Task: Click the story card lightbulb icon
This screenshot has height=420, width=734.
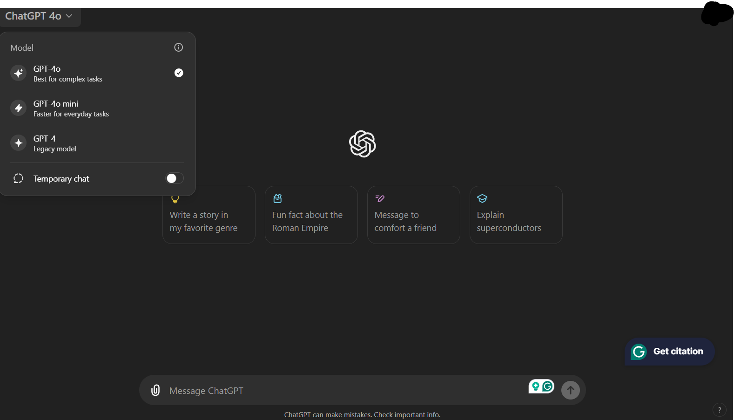Action: [x=175, y=199]
